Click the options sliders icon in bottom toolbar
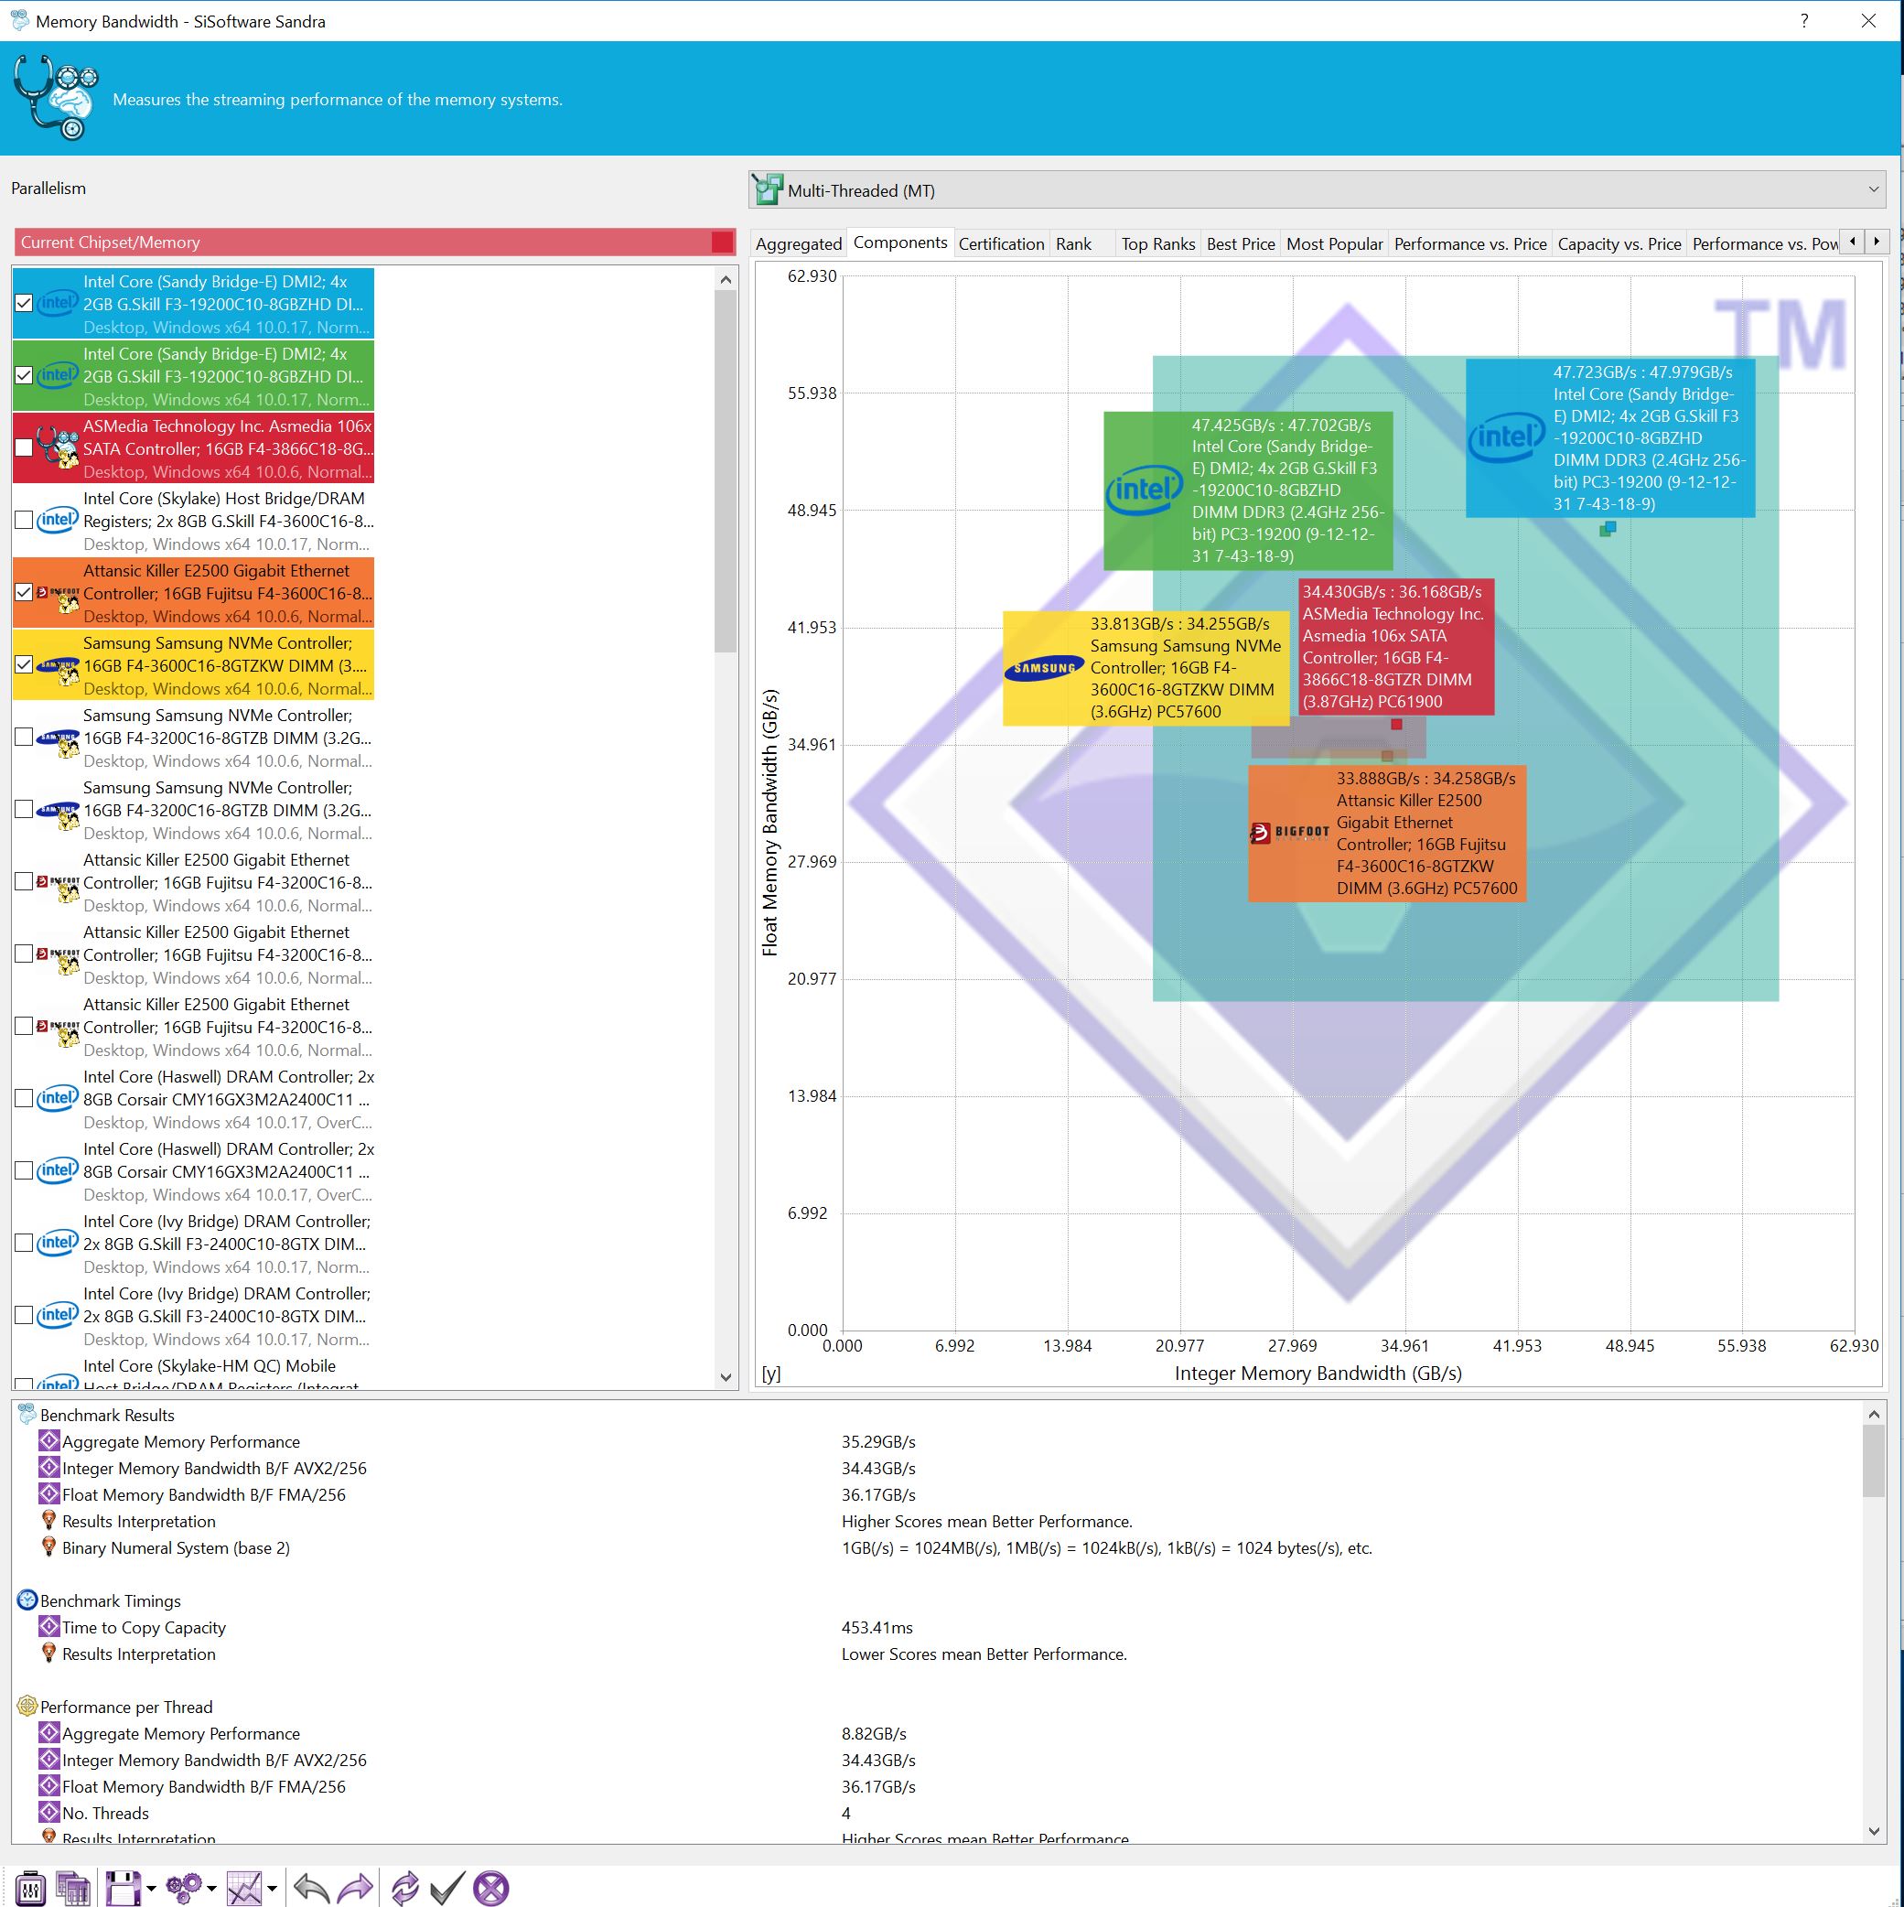The width and height of the screenshot is (1904, 1907). (29, 1889)
